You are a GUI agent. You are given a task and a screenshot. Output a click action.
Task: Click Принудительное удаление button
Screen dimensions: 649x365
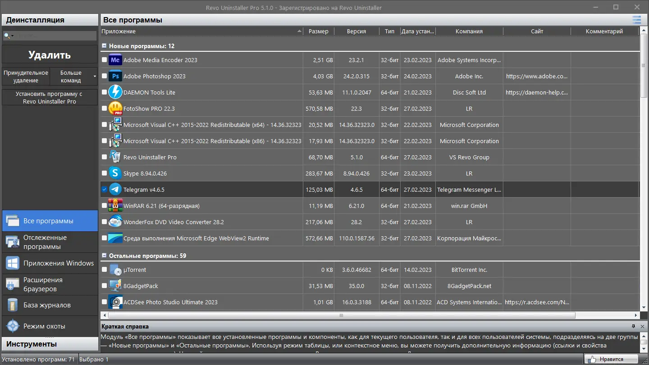pos(26,77)
